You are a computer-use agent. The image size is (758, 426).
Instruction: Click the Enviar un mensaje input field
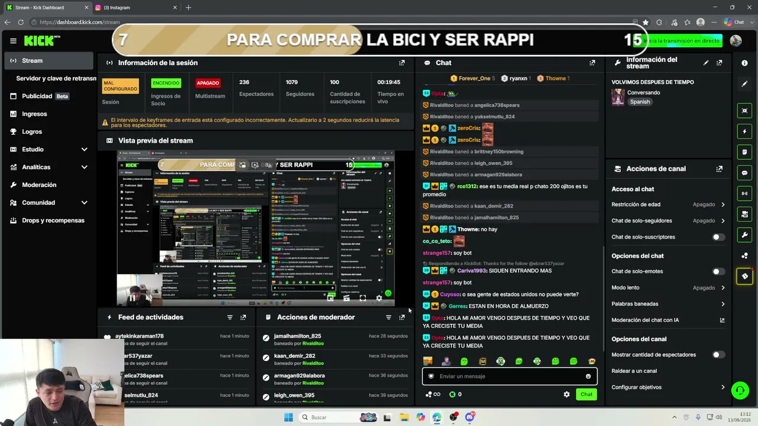tap(509, 376)
